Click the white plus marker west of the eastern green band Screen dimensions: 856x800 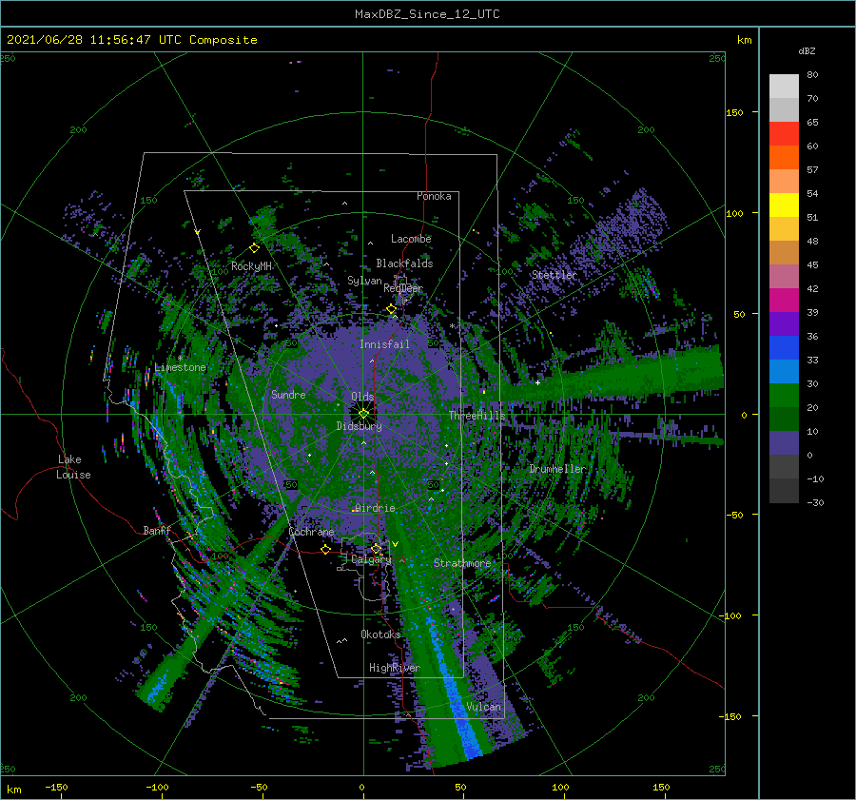(x=537, y=382)
